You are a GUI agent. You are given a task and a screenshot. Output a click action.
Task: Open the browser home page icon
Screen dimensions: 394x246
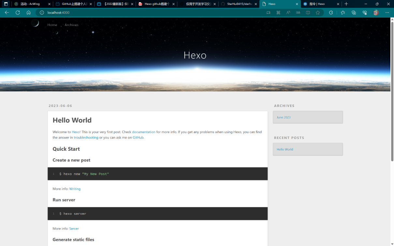pyautogui.click(x=28, y=12)
